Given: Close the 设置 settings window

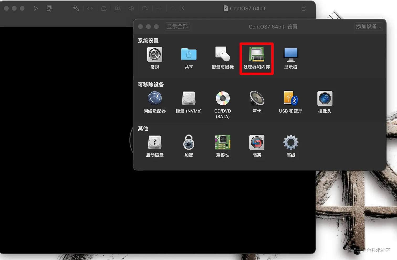Looking at the screenshot, I should 140,27.
